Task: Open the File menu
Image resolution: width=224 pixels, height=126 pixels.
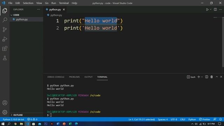Action: click(10, 3)
